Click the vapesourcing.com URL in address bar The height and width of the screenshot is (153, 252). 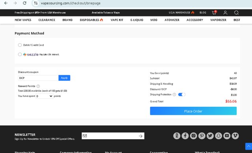pos(70,3)
